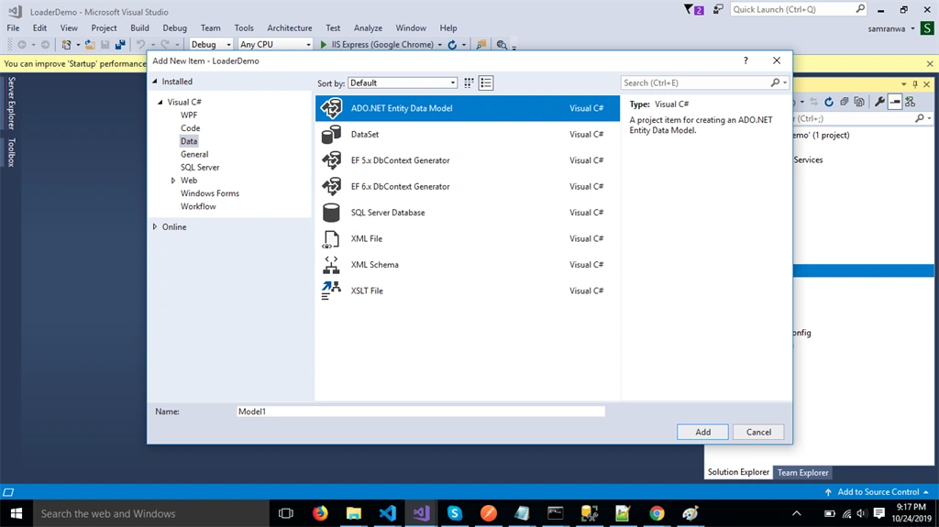Screen dimensions: 939x527
Task: Choose the EF 5.x DbContext Generator item
Action: (467, 160)
